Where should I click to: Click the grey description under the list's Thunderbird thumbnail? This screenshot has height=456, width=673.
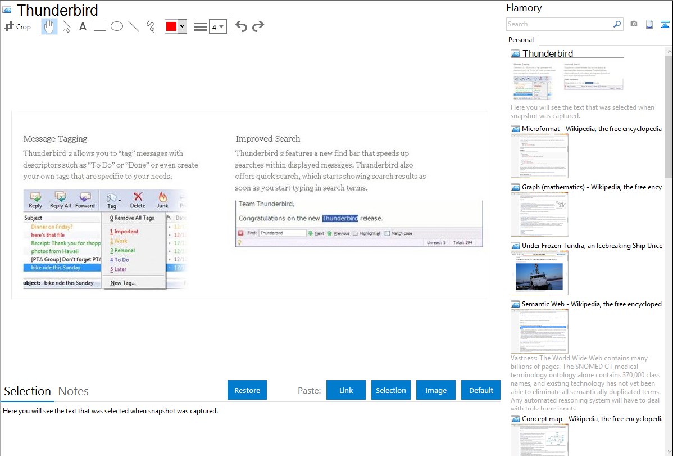(583, 111)
